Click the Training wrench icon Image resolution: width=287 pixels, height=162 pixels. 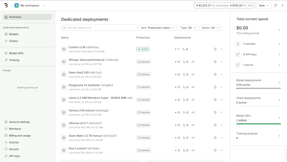(x=6, y=60)
